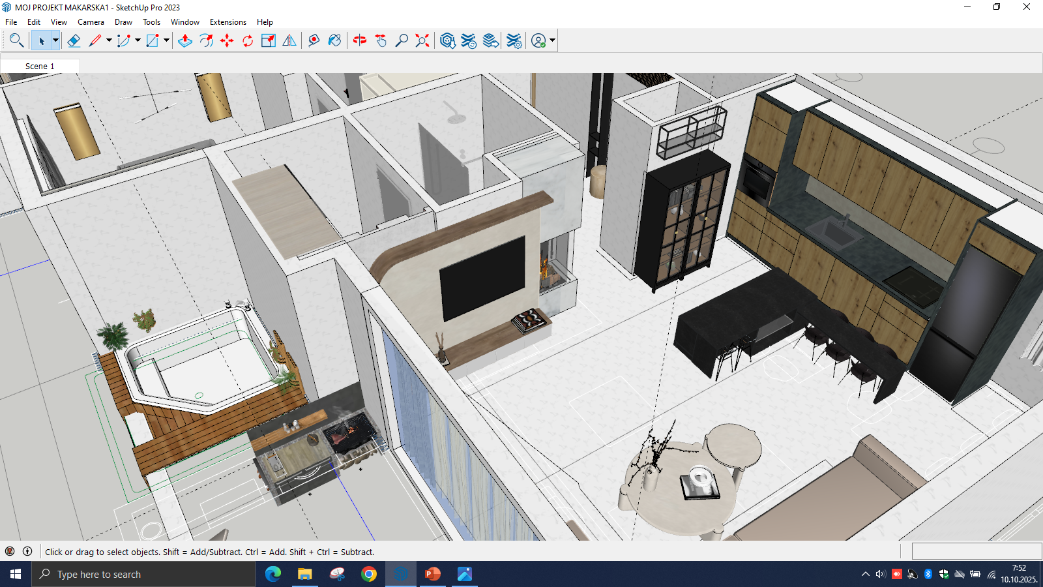Select the Tape Measure tool
This screenshot has height=587, width=1043.
[x=314, y=40]
